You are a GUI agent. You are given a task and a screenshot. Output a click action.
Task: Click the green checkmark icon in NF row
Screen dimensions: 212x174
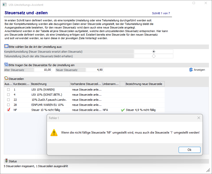[123, 110]
